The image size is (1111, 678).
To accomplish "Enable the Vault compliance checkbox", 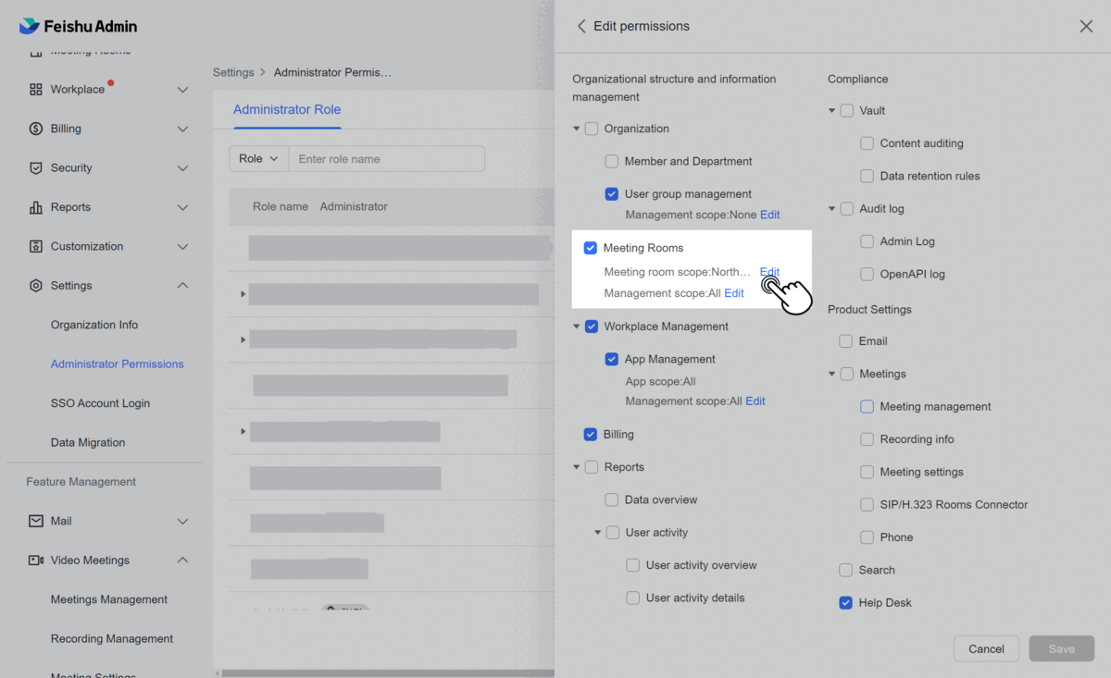I will (846, 109).
